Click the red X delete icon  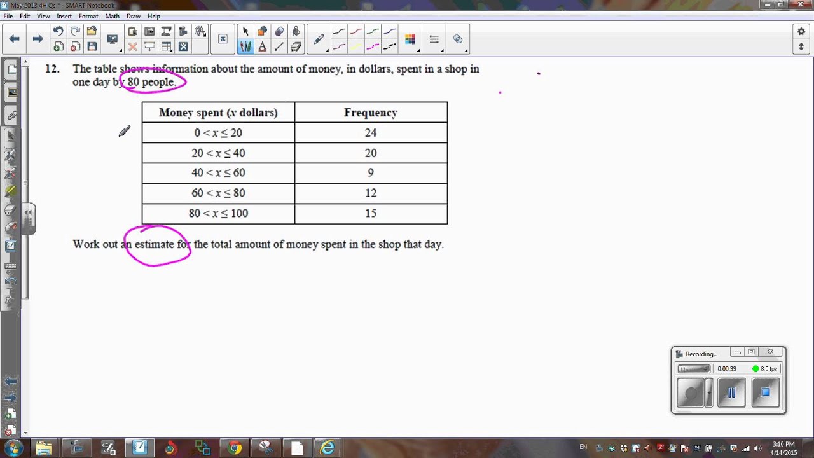(x=132, y=46)
